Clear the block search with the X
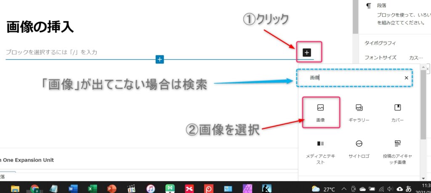This screenshot has width=431, height=193. [x=406, y=78]
